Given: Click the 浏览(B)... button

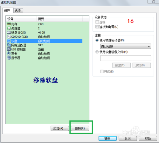Looking at the screenshot, I should pos(142,65).
